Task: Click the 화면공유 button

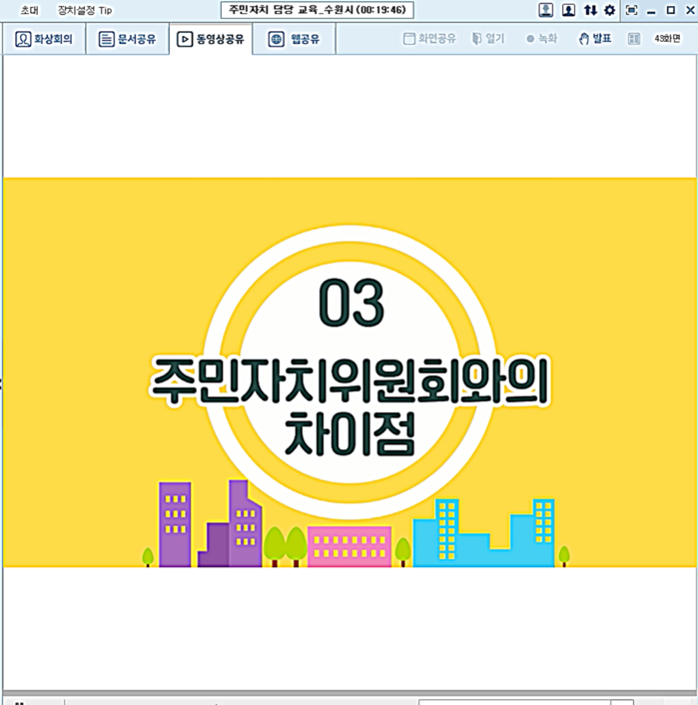Action: [429, 39]
